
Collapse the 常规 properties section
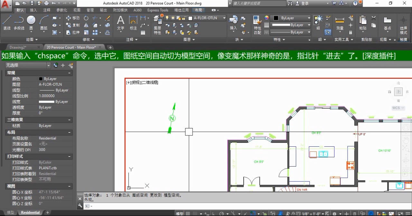pyautogui.click(x=69, y=73)
